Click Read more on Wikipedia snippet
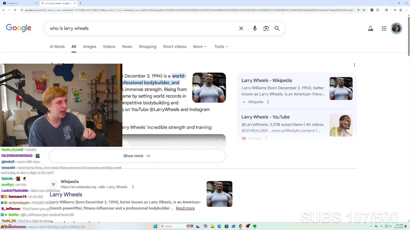Image resolution: width=410 pixels, height=230 pixels. click(185, 208)
